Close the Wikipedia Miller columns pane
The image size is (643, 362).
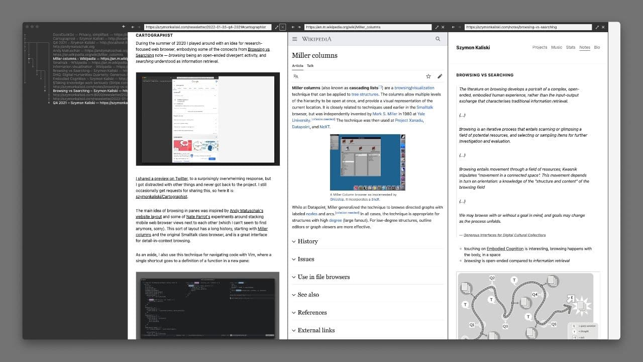[x=443, y=27]
